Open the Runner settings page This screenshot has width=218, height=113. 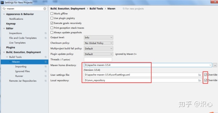pos(19,76)
